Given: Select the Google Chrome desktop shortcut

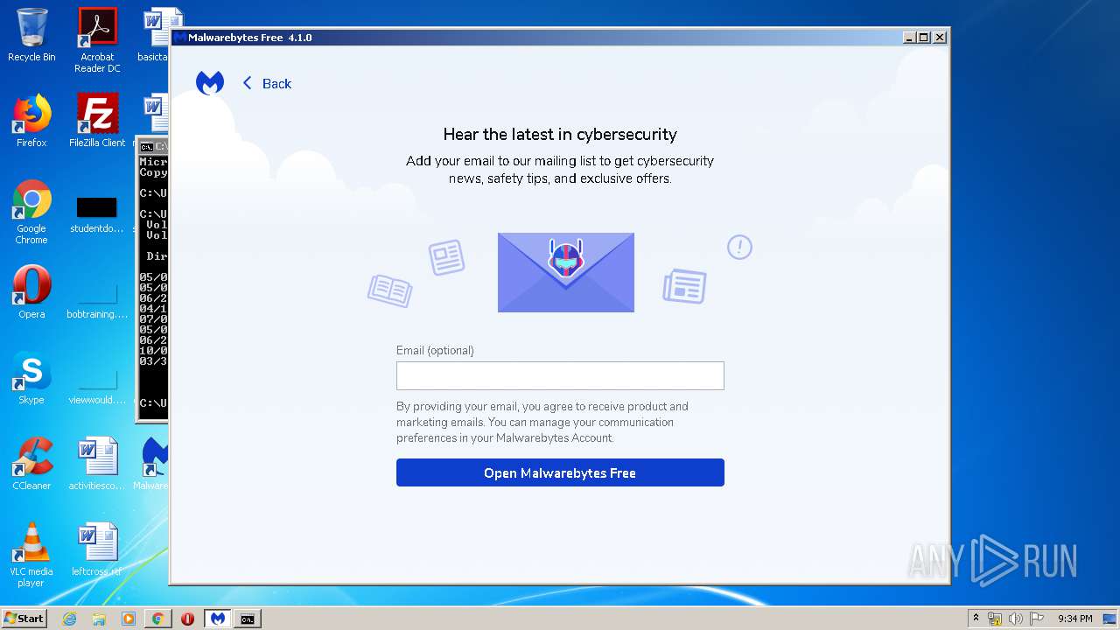Looking at the screenshot, I should [31, 212].
